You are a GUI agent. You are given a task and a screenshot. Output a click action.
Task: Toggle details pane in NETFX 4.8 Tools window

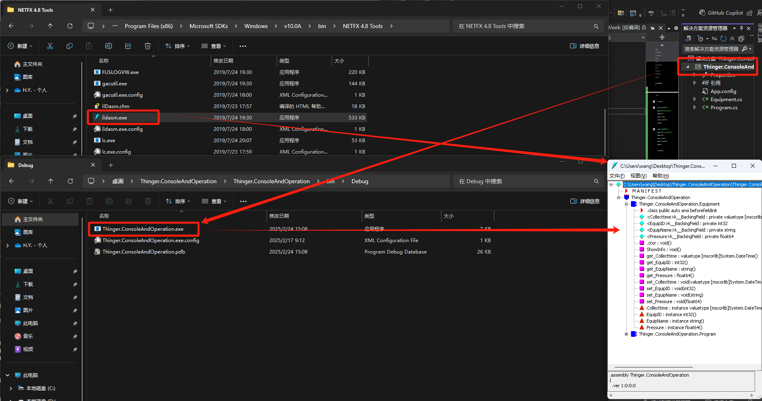pos(585,46)
